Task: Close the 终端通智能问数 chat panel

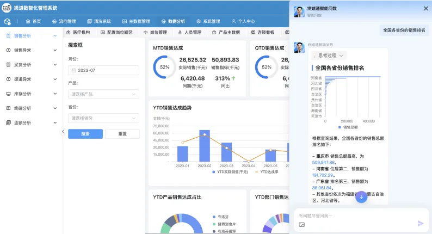Action: pos(425,9)
